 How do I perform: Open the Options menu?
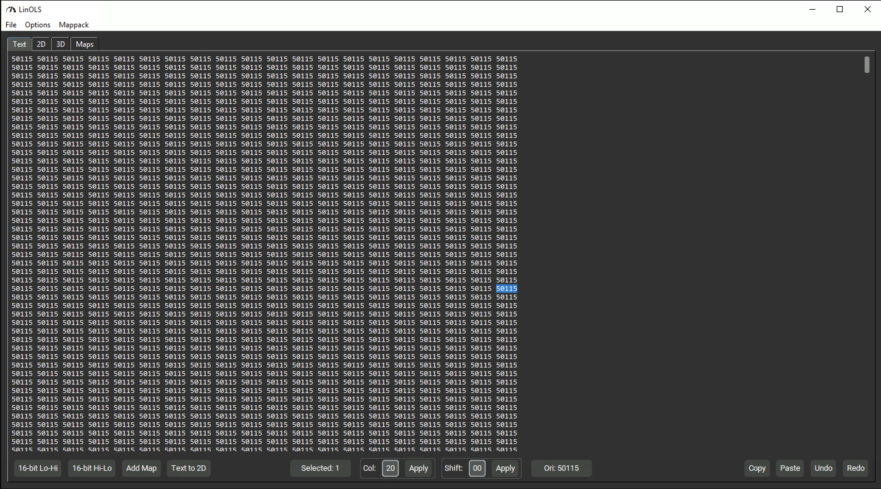38,25
